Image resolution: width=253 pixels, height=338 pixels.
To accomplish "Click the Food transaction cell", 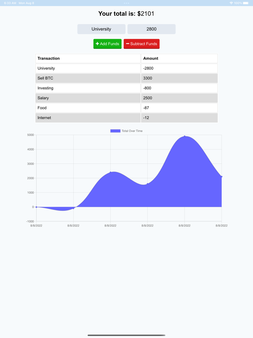I will [x=88, y=108].
